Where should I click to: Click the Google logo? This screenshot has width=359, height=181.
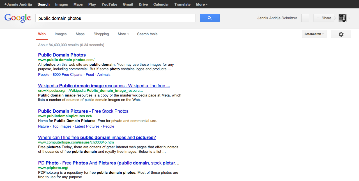pos(18,18)
